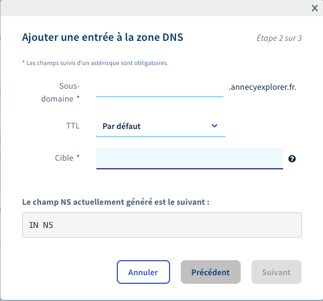This screenshot has width=323, height=301.
Task: Click the red asterisk next to Sous-domaine
Action: click(x=78, y=98)
